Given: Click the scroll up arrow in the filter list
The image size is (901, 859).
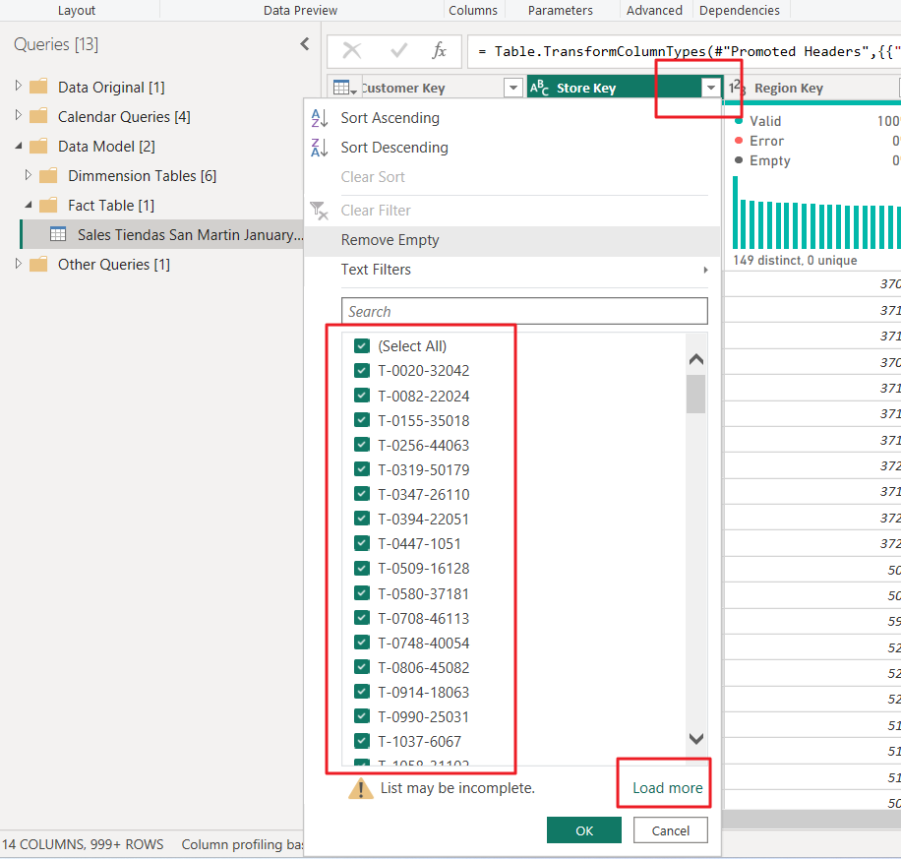Looking at the screenshot, I should click(x=695, y=359).
